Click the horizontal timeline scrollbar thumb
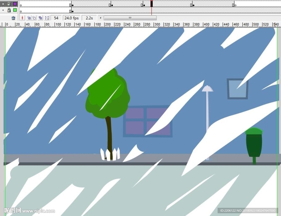Screen dimensions: 281x216 point(130,18)
